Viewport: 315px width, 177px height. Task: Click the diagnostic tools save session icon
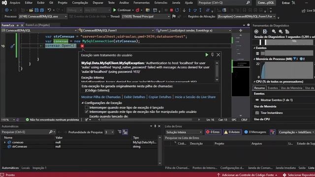click(x=265, y=31)
